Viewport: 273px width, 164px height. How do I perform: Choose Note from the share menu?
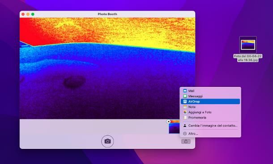(210, 107)
